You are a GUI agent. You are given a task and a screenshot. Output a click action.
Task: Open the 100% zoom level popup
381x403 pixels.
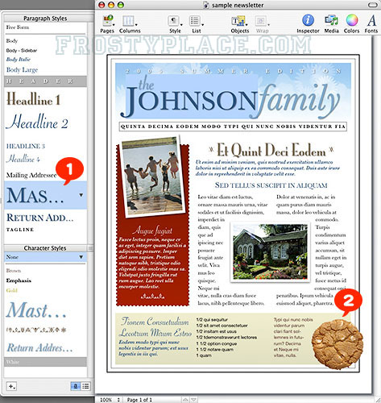(x=110, y=400)
